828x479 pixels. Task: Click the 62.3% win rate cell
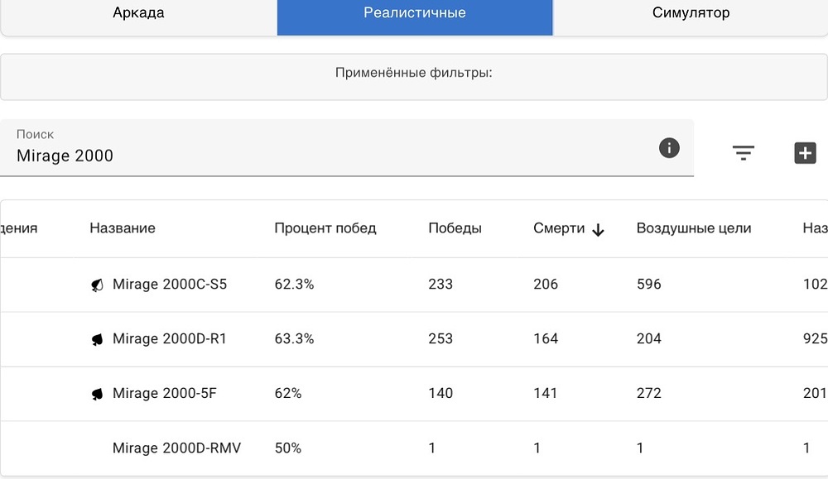294,285
